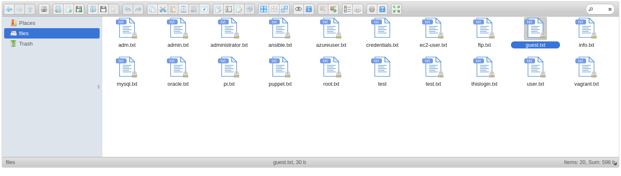Select the test.txt file
Viewport: 621px width, 176px height.
[x=433, y=72]
